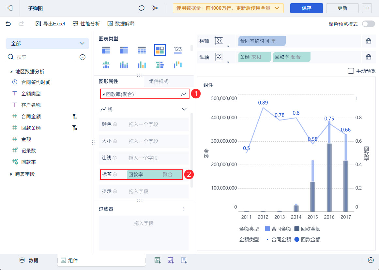
Task: Select the 123 KPI indicator chart type
Action: [178, 50]
